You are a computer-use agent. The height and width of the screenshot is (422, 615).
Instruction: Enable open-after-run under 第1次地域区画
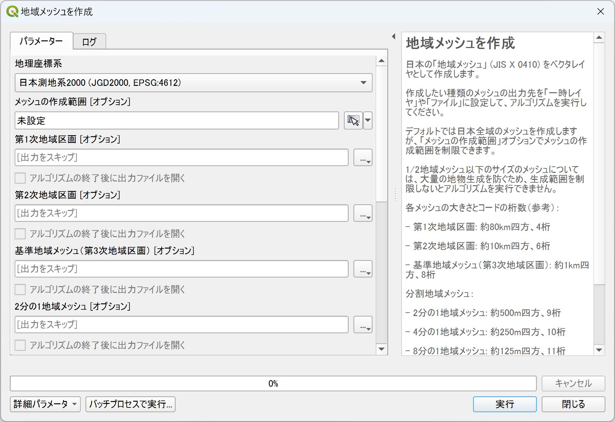20,178
